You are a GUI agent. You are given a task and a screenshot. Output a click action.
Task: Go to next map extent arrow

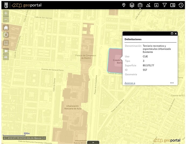click(x=6, y=57)
